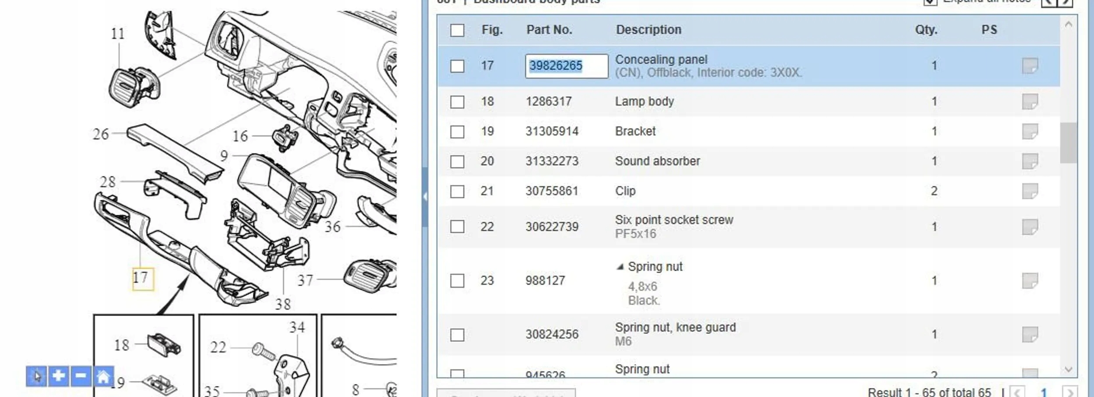This screenshot has width=1094, height=397.
Task: Click into the 39826265 part number field
Action: (567, 66)
